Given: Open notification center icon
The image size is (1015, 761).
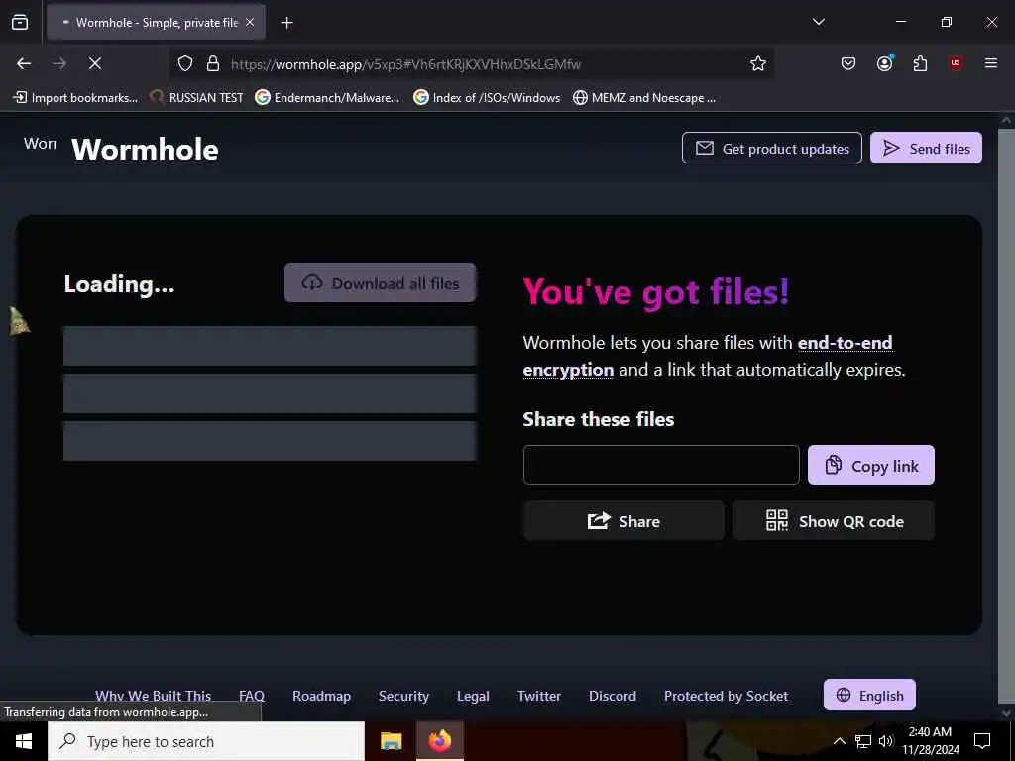Looking at the screenshot, I should coord(982,741).
